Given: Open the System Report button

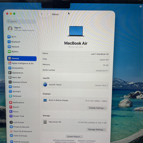Looking at the screenshot, I should (x=74, y=136).
